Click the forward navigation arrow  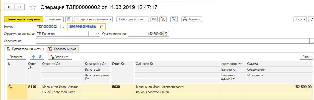[19, 7]
